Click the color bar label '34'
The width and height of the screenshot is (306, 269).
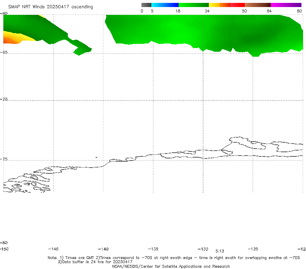(x=207, y=11)
